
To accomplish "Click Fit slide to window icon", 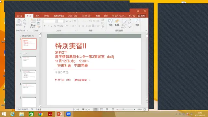I will (x=145, y=110).
